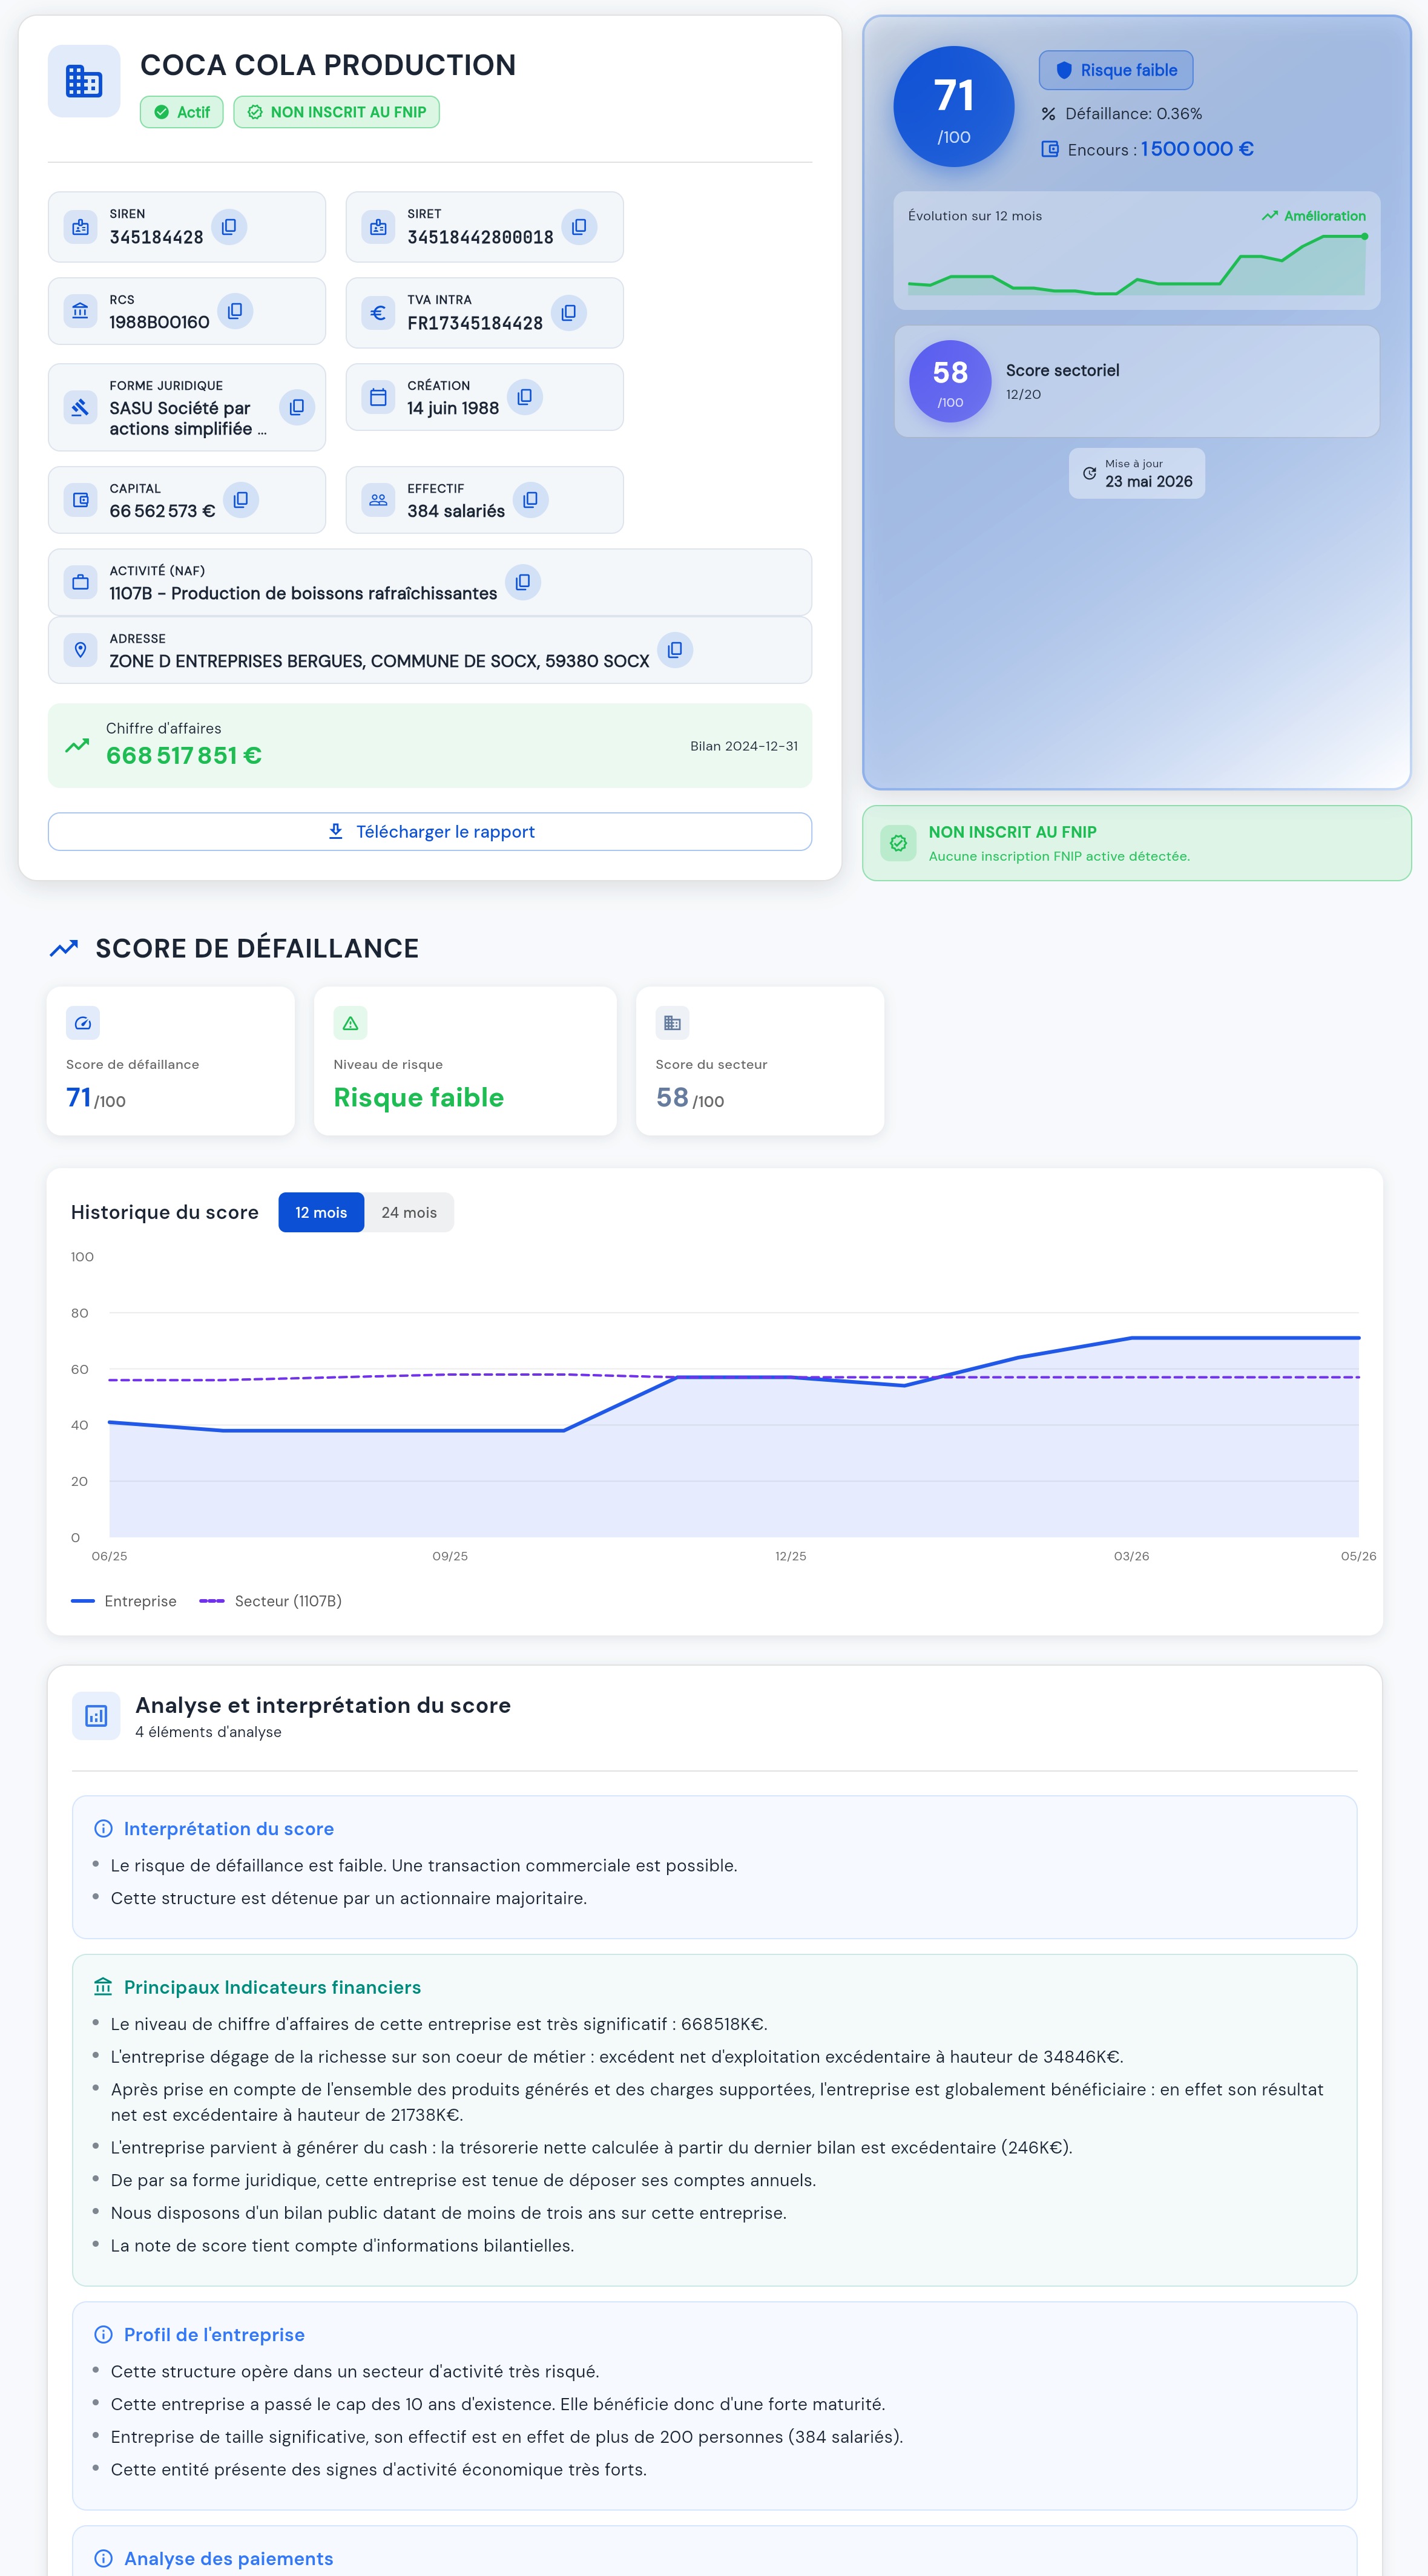Viewport: 1428px width, 2576px height.
Task: Toggle the Secteur (1107B) series in the legend
Action: (x=271, y=1601)
